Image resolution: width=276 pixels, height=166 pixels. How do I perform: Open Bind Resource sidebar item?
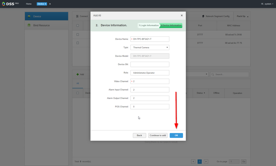47,25
